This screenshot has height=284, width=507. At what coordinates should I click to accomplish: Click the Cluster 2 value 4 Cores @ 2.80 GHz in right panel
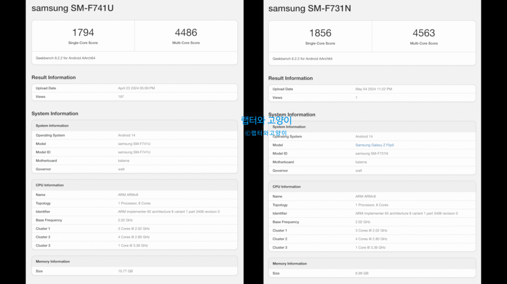click(x=371, y=239)
